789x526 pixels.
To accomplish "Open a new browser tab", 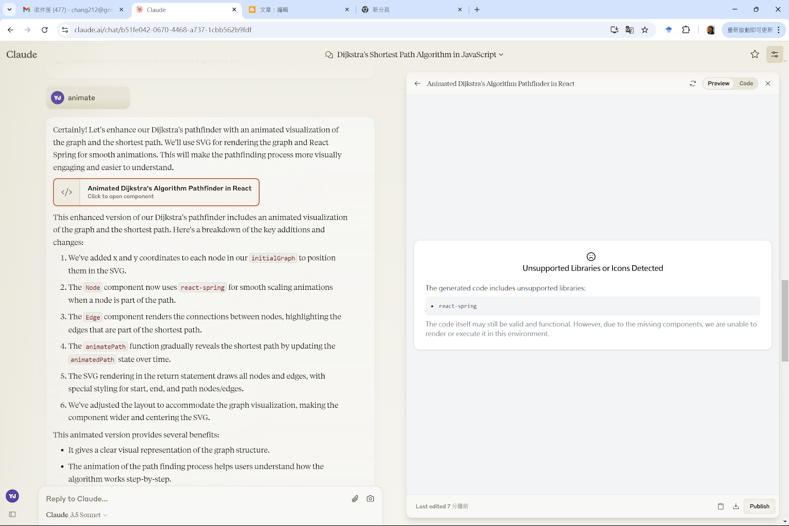I will (477, 9).
